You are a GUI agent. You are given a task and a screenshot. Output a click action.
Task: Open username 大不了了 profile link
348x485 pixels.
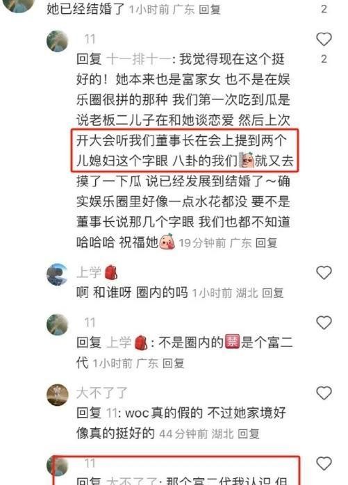pyautogui.click(x=102, y=393)
